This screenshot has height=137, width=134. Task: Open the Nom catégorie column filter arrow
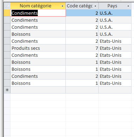click(63, 6)
